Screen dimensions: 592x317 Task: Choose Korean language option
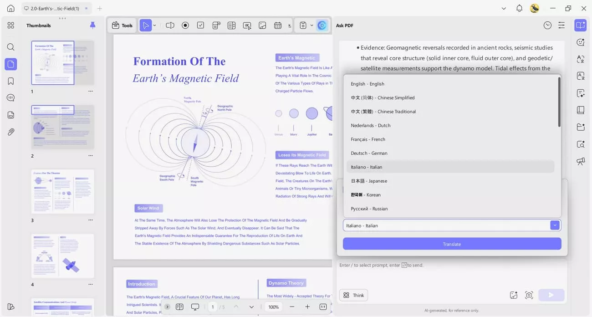(x=450, y=194)
